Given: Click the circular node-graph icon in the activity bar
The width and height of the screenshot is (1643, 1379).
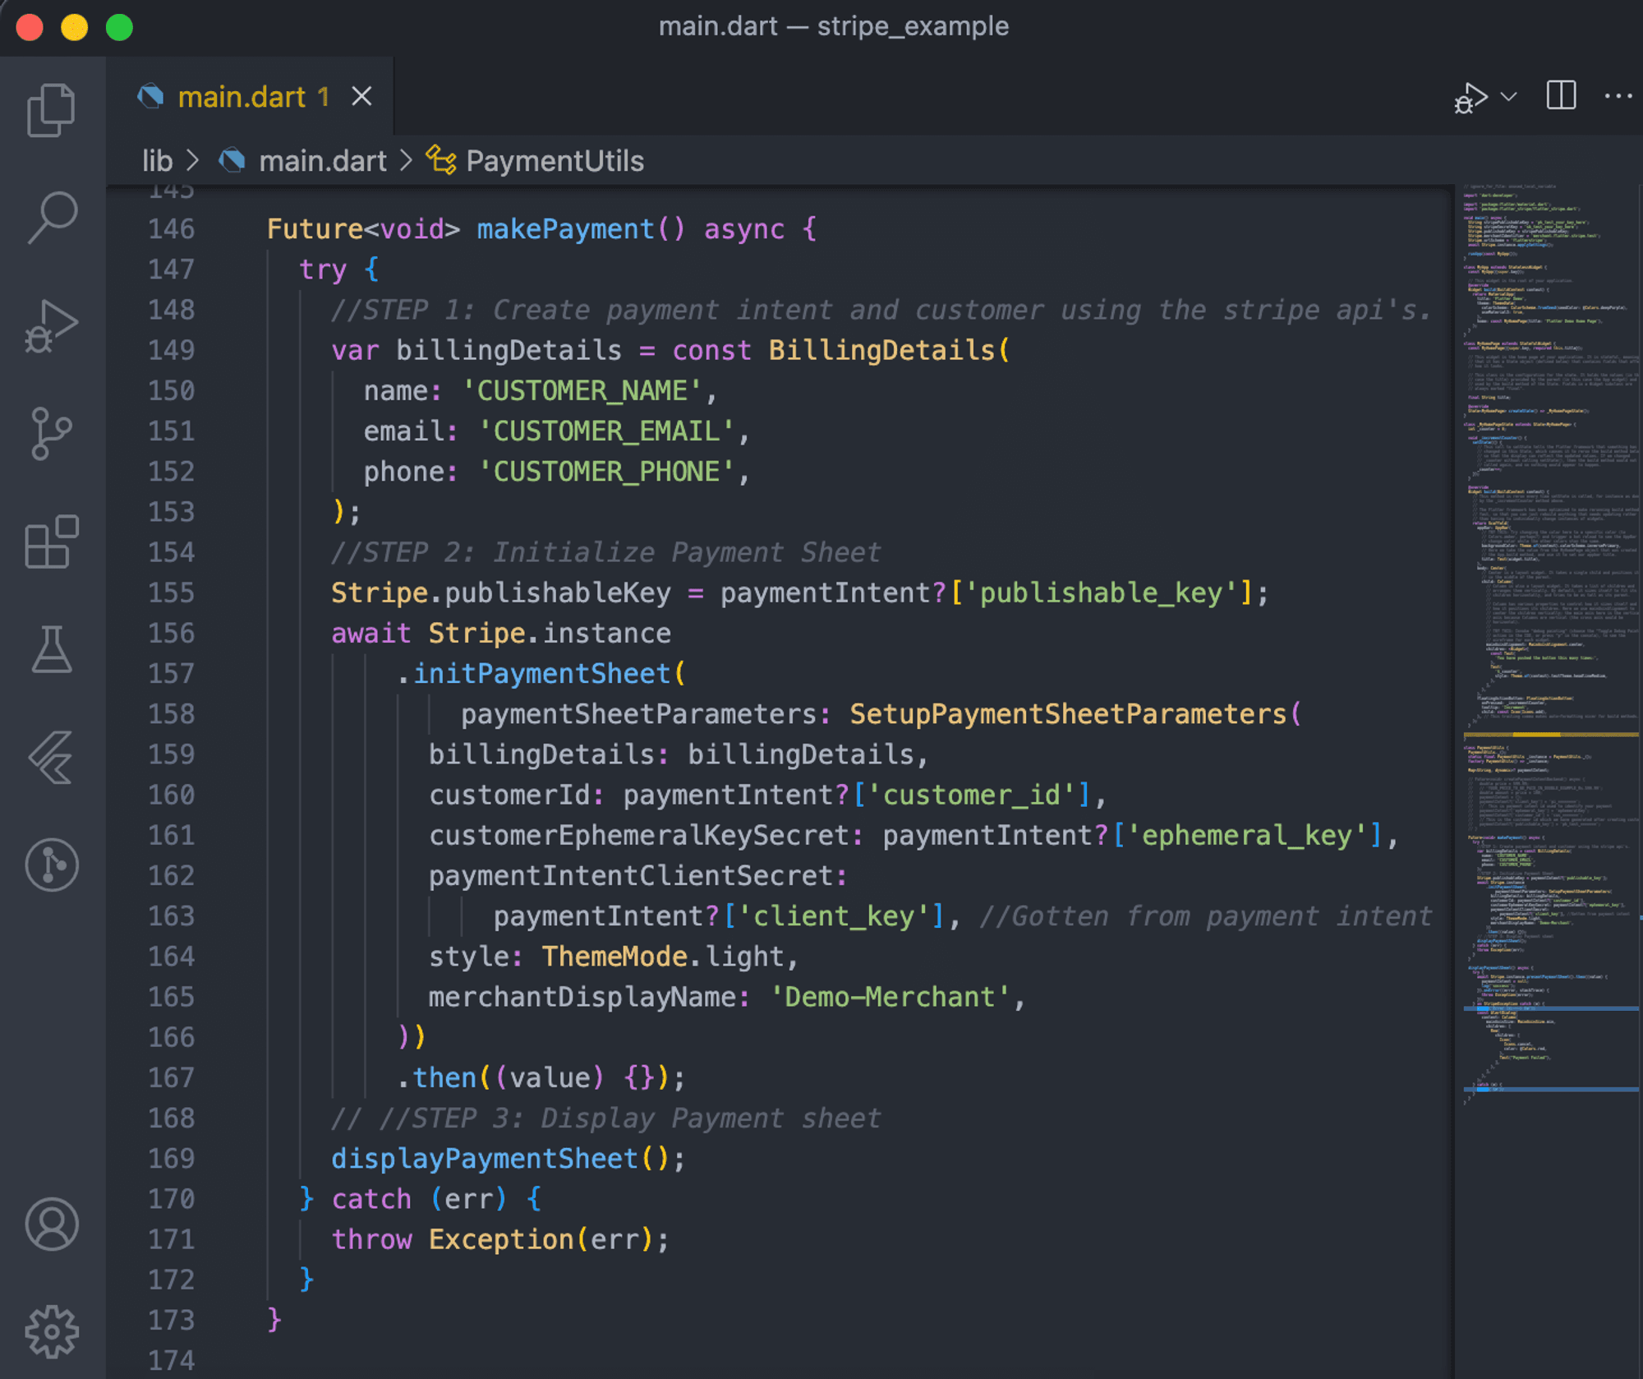Looking at the screenshot, I should point(51,865).
